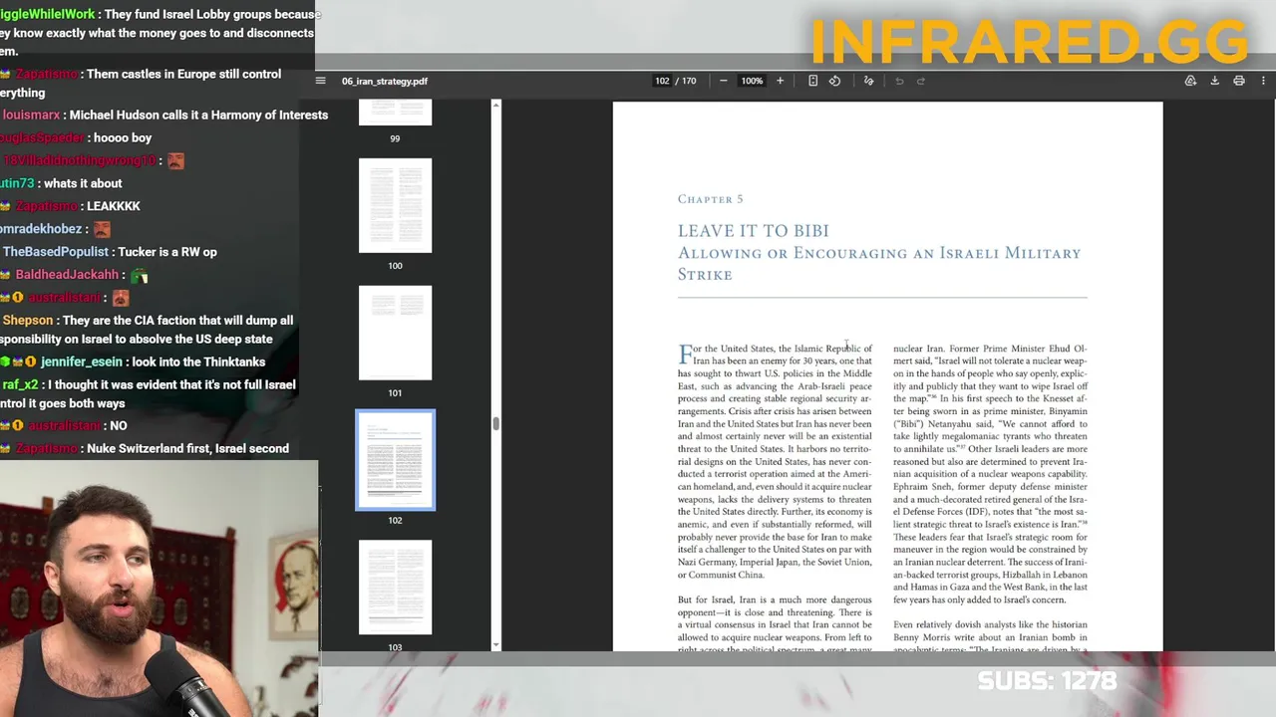This screenshot has width=1276, height=717.
Task: Click username BaldheadJackahh in chat
Action: 67,275
